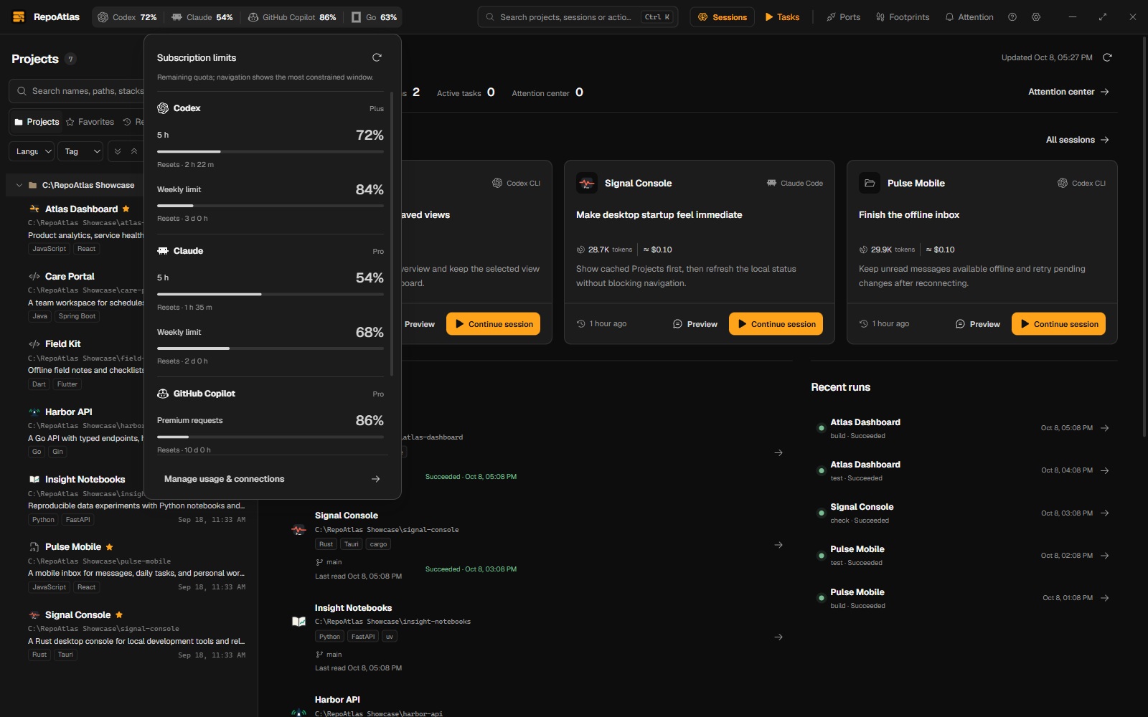Open Claude 54% usage indicator
Viewport: 1148px width, 717px height.
(202, 17)
